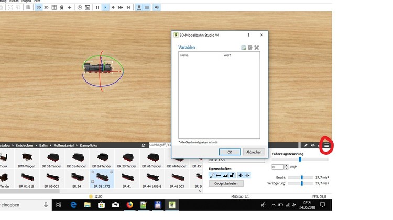393x220 pixels.
Task: Open Rollmaterial in catalog breadcrumb
Action: click(x=64, y=145)
